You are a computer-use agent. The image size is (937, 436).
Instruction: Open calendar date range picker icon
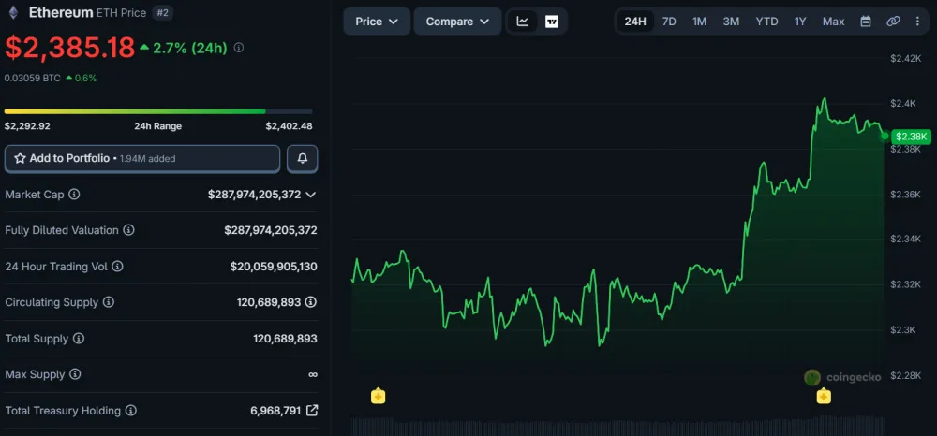coord(865,22)
